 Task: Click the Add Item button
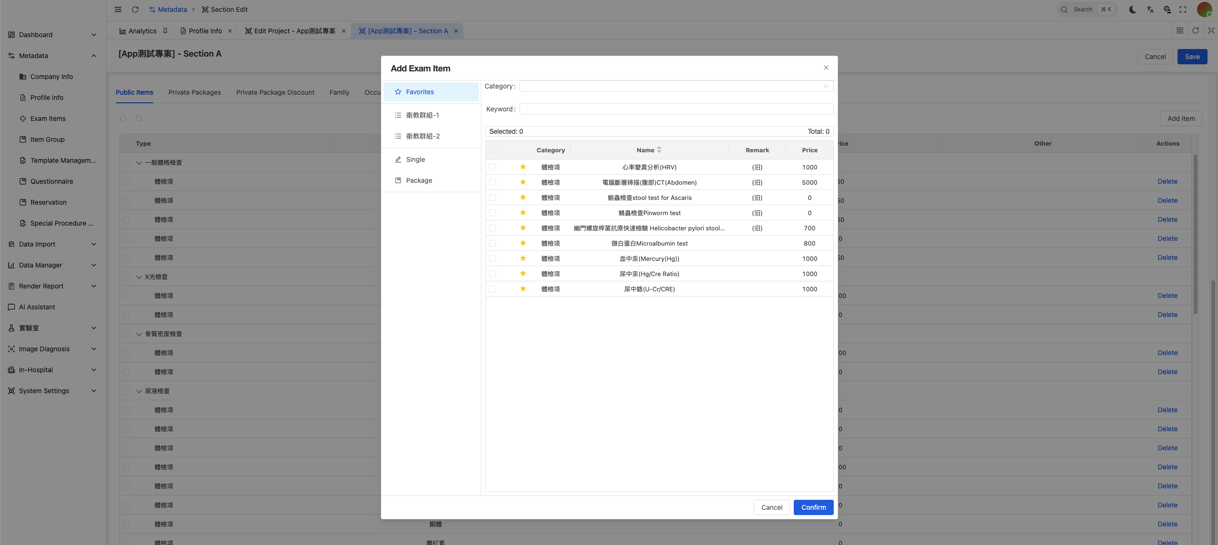[1181, 119]
